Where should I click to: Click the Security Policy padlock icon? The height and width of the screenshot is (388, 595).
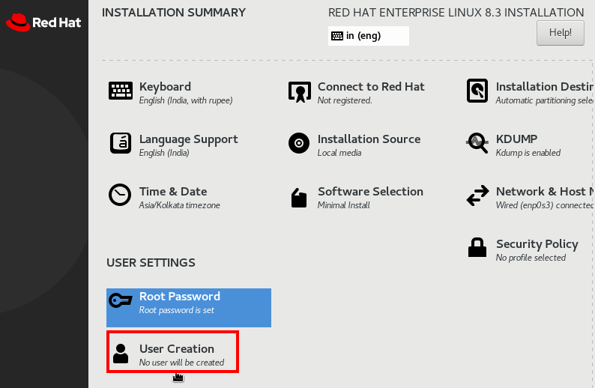pyautogui.click(x=477, y=247)
